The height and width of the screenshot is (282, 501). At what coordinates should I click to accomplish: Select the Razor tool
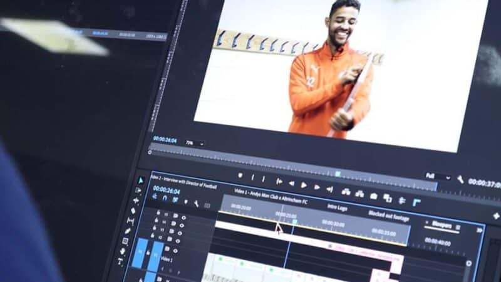133,211
